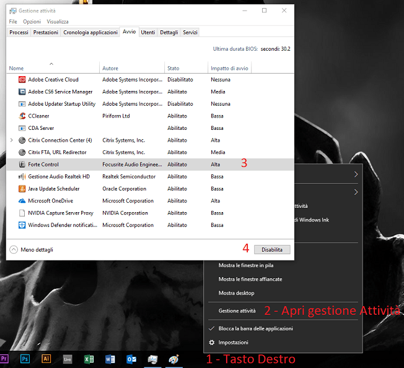This screenshot has width=404, height=368.
Task: Click the CCleaner startup item icon
Action: click(22, 116)
